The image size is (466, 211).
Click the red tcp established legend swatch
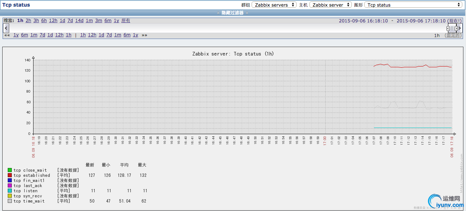10,175
